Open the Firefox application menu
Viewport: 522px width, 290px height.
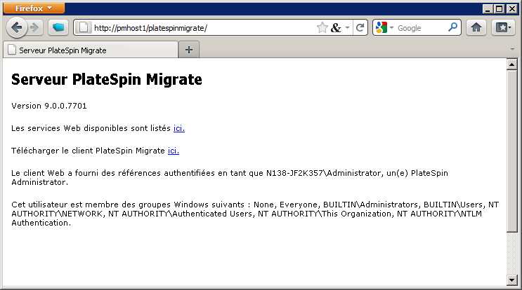pyautogui.click(x=34, y=8)
